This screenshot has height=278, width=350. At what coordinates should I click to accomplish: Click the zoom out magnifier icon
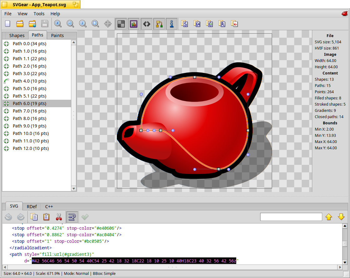pyautogui.click(x=70, y=24)
